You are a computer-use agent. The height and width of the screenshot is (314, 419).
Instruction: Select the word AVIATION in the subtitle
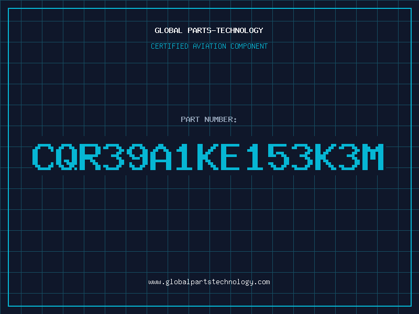click(x=209, y=46)
